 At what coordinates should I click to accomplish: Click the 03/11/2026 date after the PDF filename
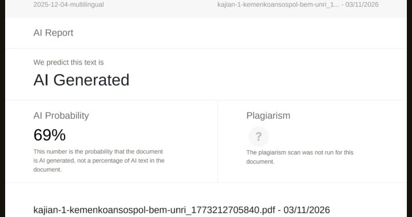(307, 210)
